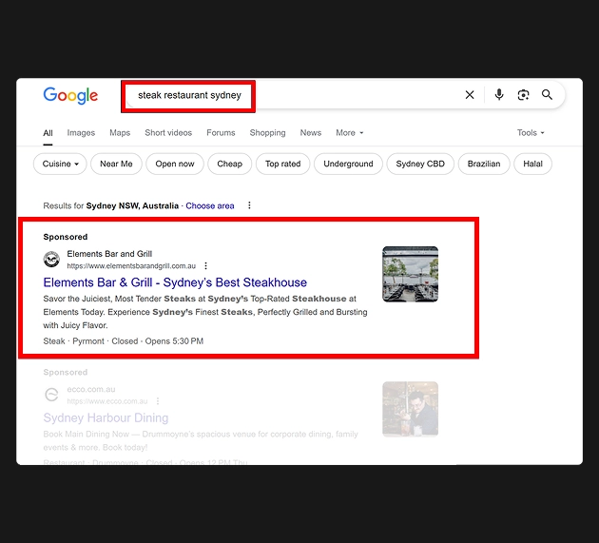Click the Choose area link
Image resolution: width=599 pixels, height=543 pixels.
click(210, 205)
